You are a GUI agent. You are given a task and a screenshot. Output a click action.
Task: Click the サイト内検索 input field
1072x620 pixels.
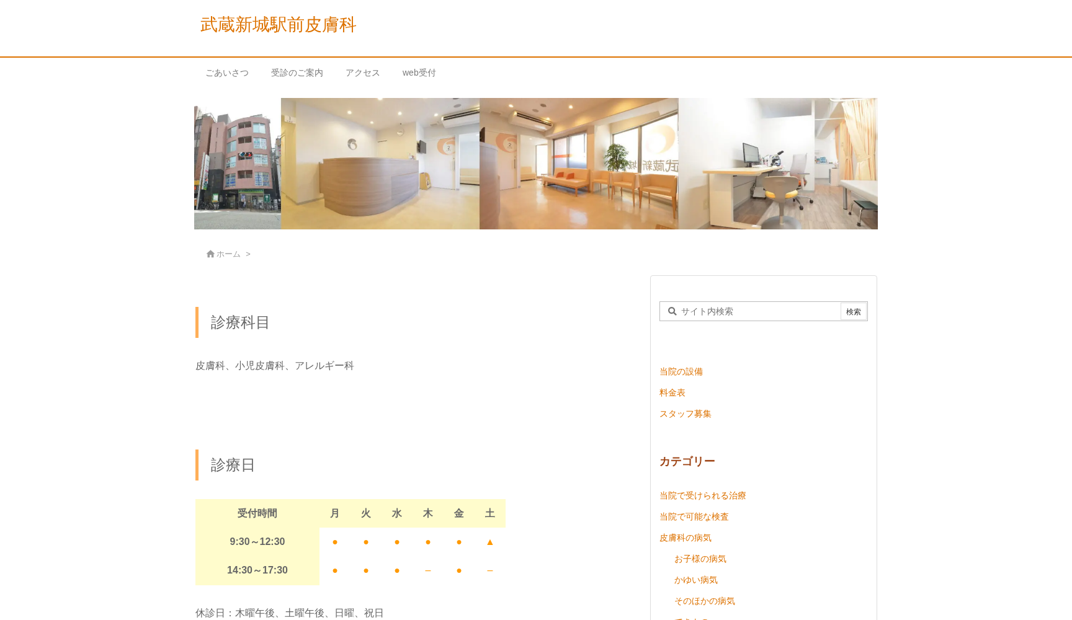click(758, 311)
